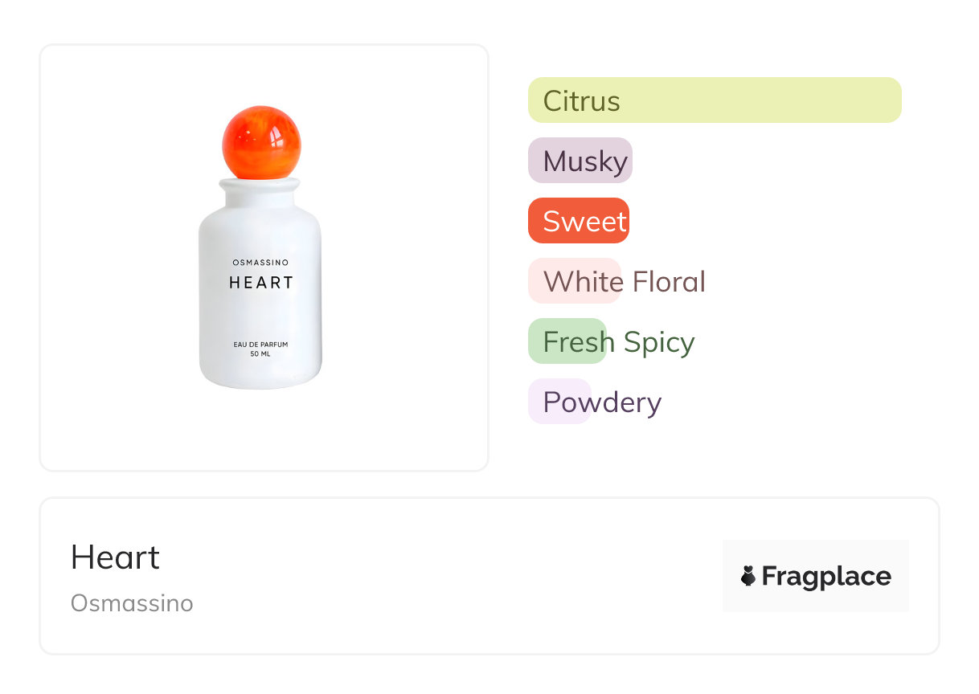Visit the Fragplace wordmark link
Viewport: 979px width, 694px height.
[x=826, y=576]
